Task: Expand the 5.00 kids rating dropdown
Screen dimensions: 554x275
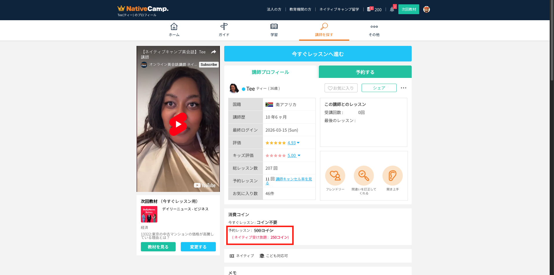Action: coord(299,156)
